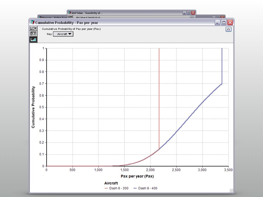Click the Aircraft legend heading

111,183
